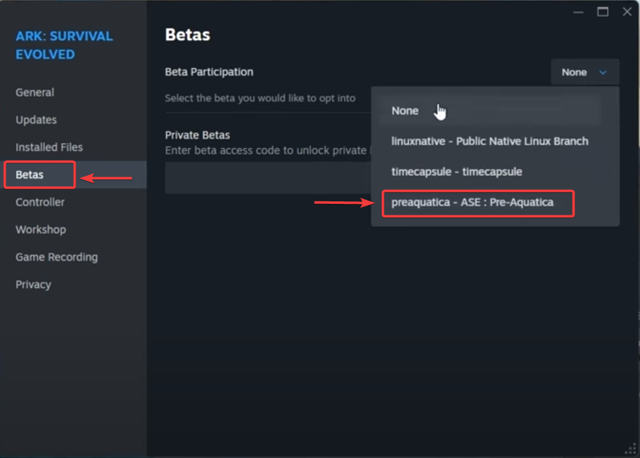
Task: Switch to the Updates section
Action: 36,120
